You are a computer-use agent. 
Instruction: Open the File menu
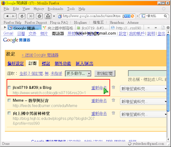[6, 9]
